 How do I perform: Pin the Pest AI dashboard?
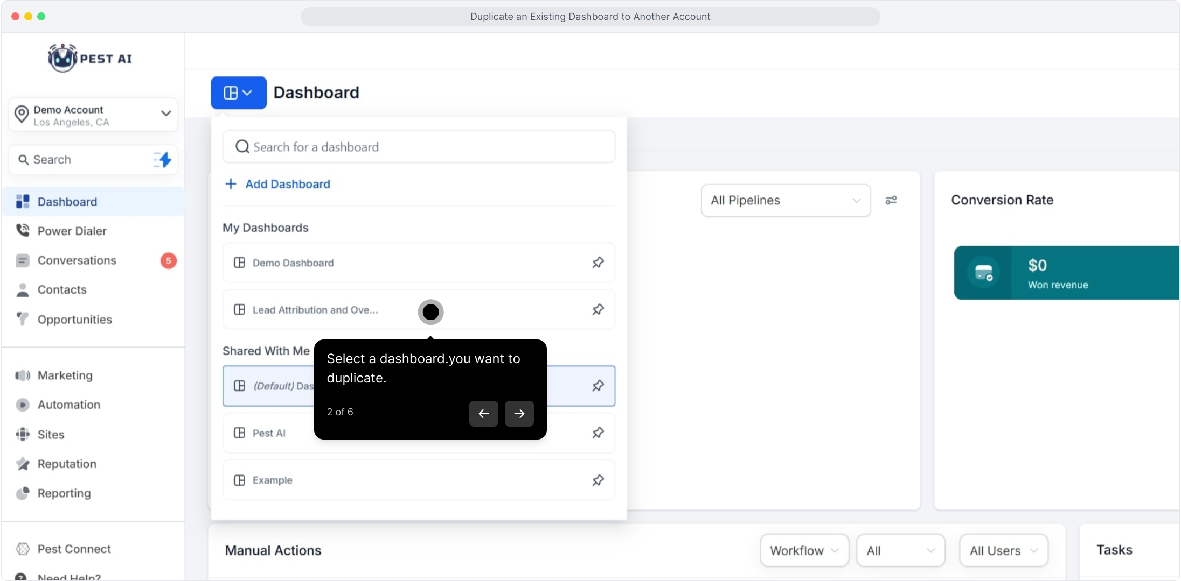click(598, 433)
